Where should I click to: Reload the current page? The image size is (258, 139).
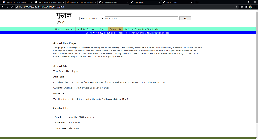click(x=12, y=7)
